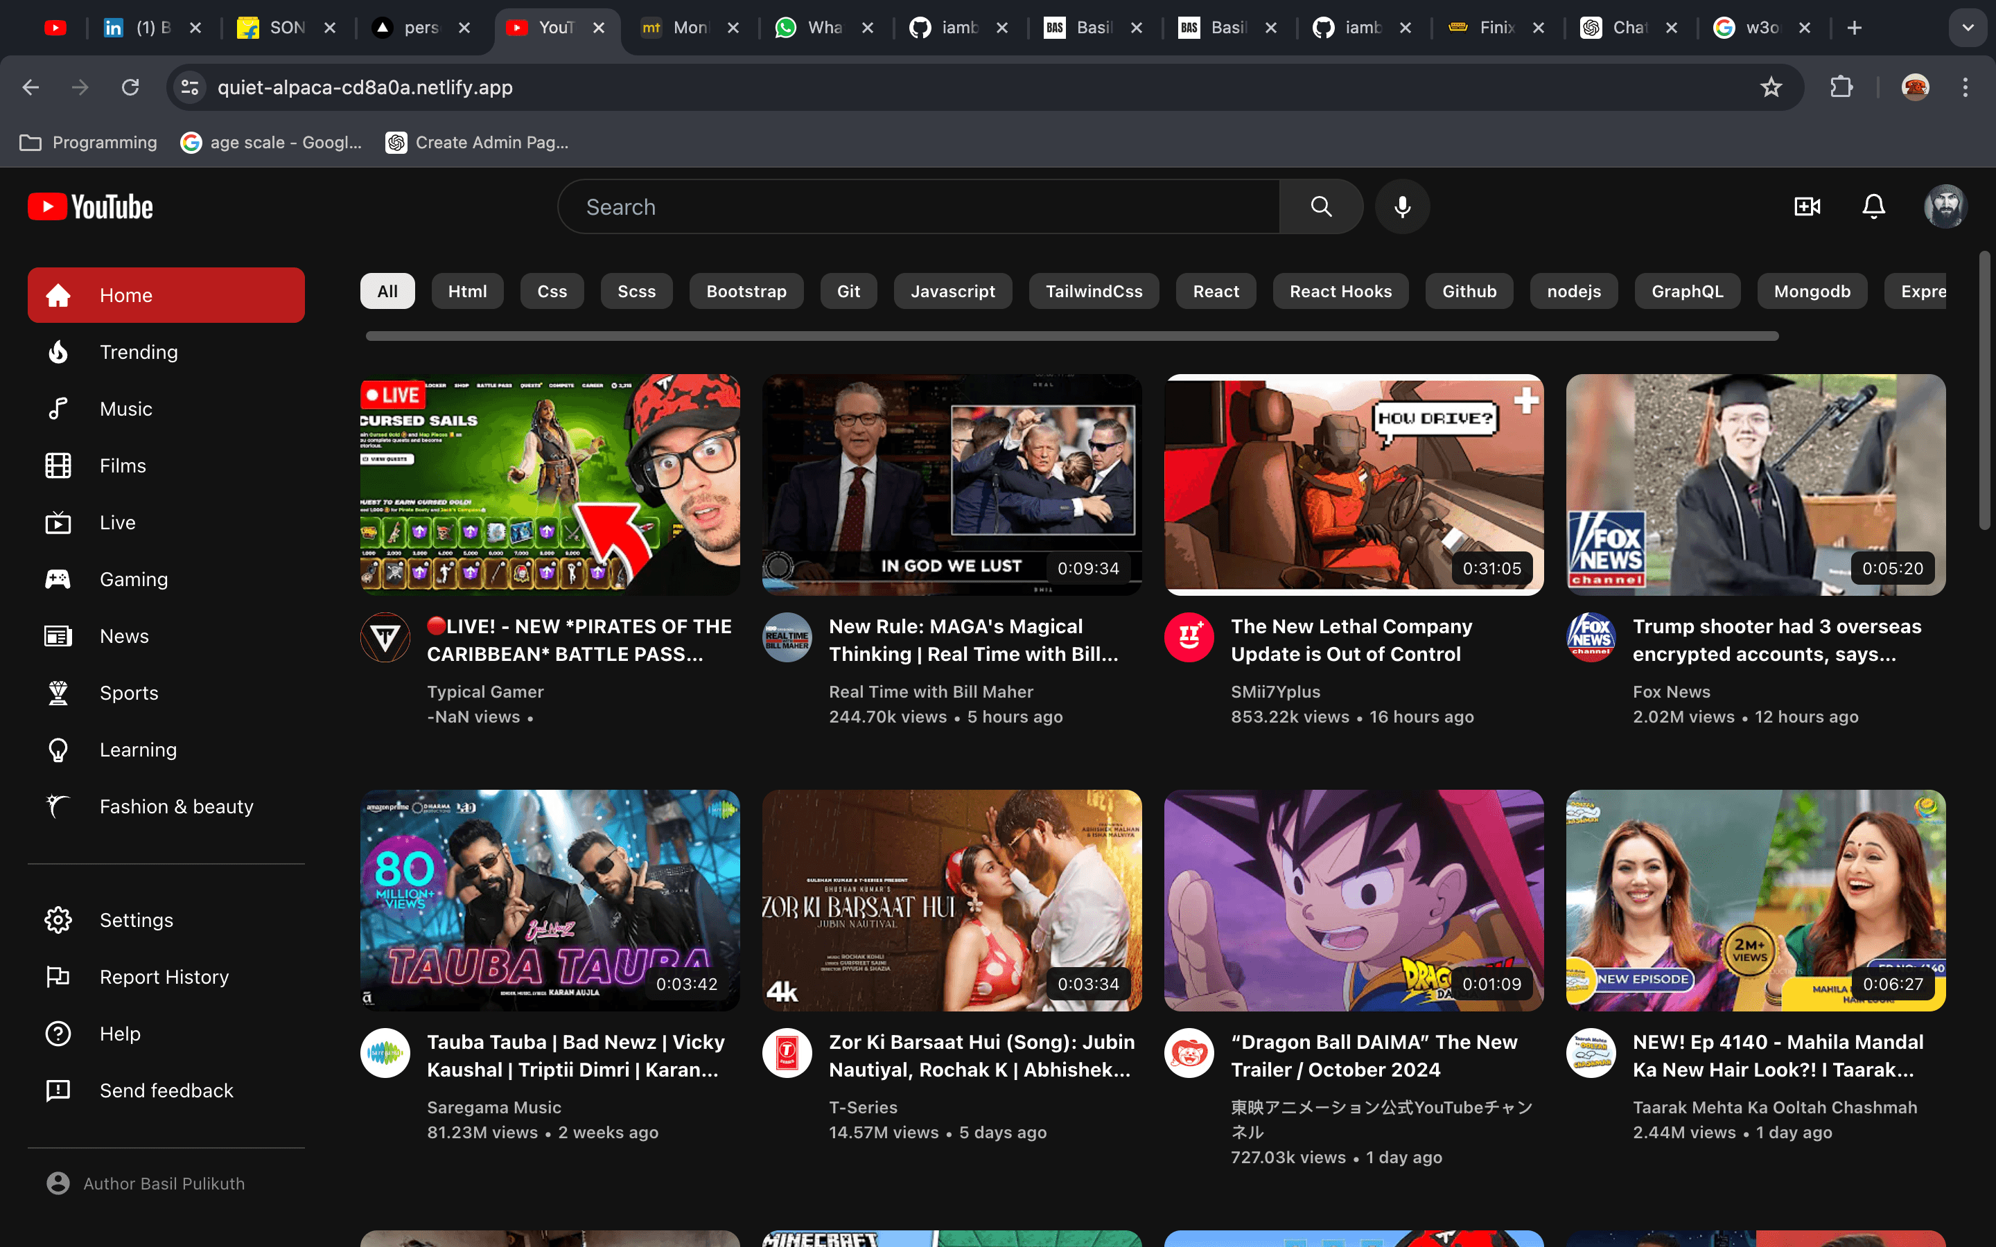This screenshot has height=1247, width=1996.
Task: Select the TailwindCss filter tab
Action: tap(1094, 290)
